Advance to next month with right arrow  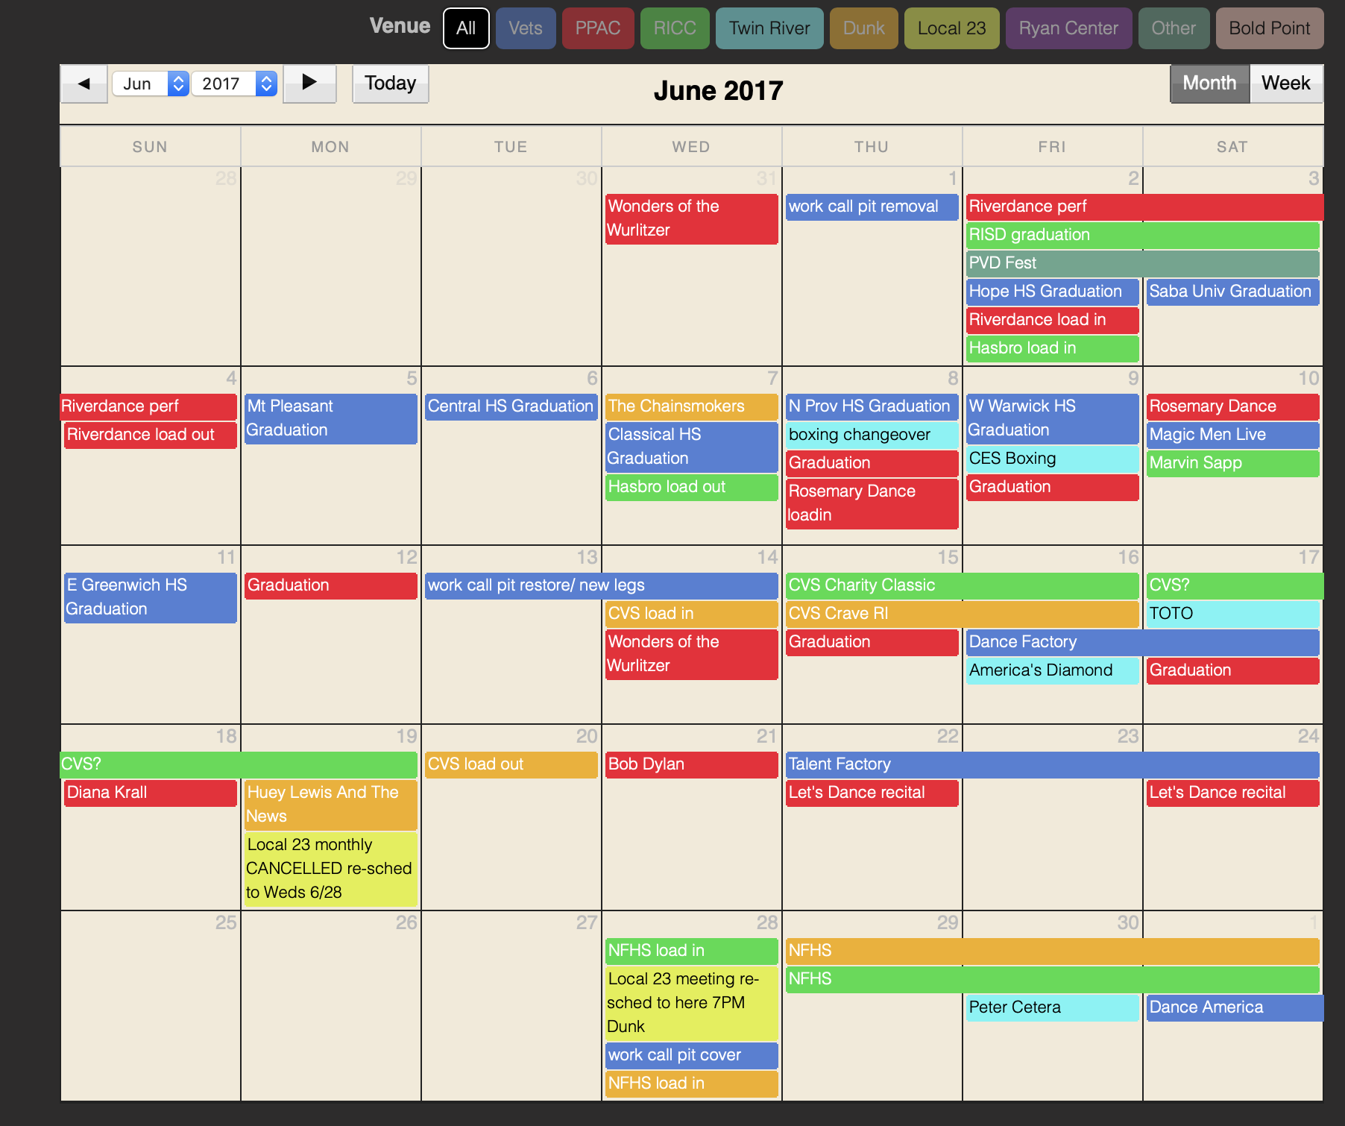(x=309, y=84)
